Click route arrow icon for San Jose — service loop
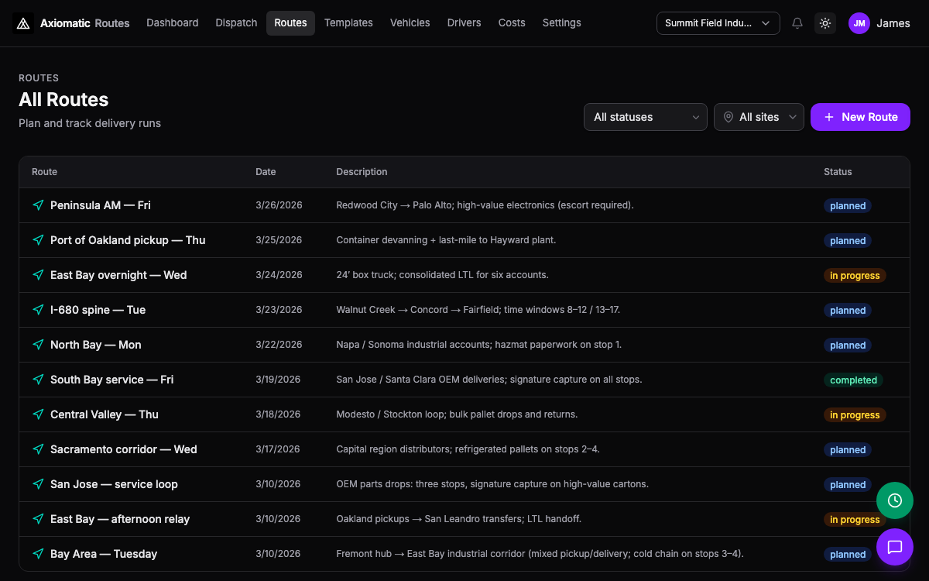Image resolution: width=929 pixels, height=581 pixels. [x=38, y=484]
